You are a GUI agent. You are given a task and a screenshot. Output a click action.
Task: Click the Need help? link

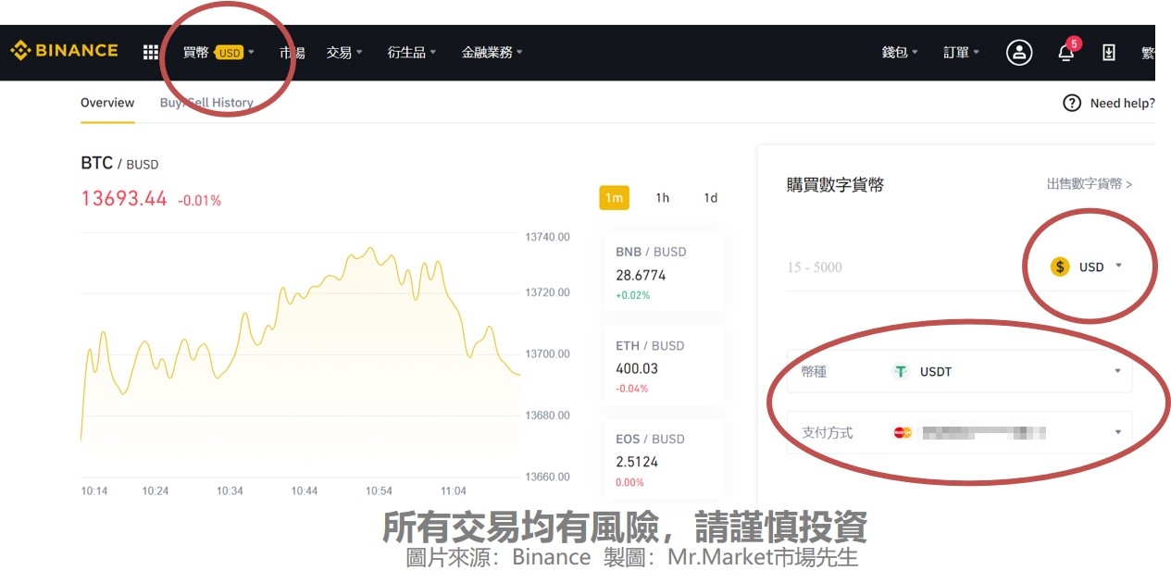coord(1122,103)
